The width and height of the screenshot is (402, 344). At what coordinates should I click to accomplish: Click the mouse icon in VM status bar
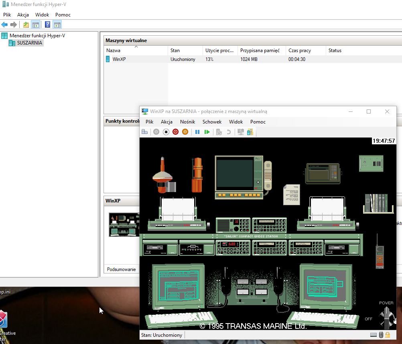point(381,335)
